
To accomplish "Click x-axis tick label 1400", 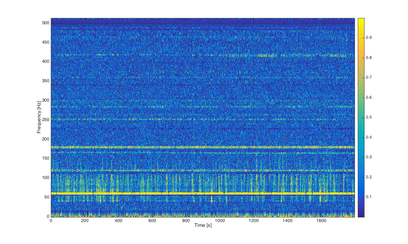I will (287, 221).
